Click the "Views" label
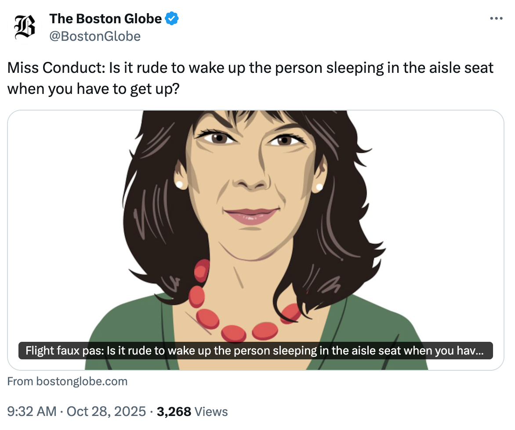Viewport: 515px width, 430px height. (x=211, y=412)
